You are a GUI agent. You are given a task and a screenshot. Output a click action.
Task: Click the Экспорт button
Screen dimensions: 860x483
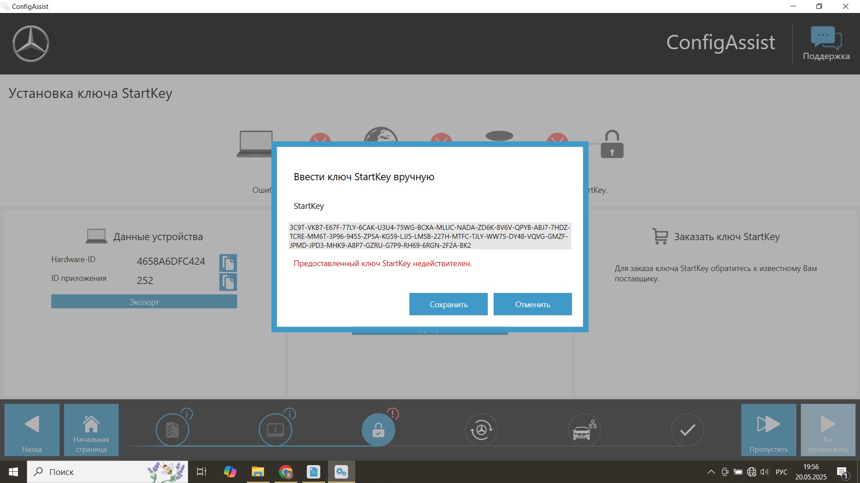click(144, 302)
